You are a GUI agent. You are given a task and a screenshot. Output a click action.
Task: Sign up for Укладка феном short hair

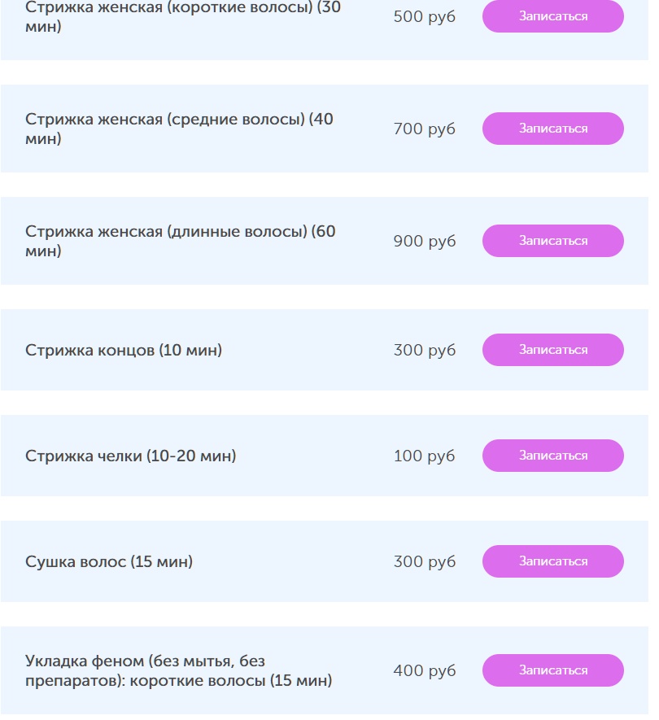[x=552, y=670]
